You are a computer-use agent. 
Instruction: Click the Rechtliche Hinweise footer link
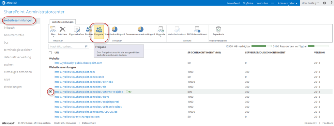[65, 123]
